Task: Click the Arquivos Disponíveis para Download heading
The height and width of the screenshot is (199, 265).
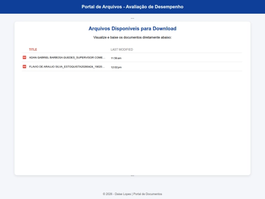Action: coord(132,28)
